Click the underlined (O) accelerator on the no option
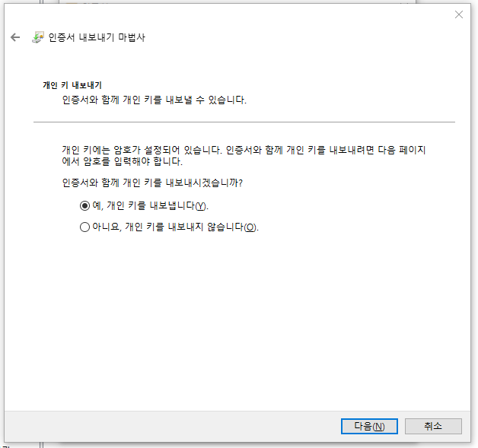This screenshot has width=478, height=448. point(250,227)
